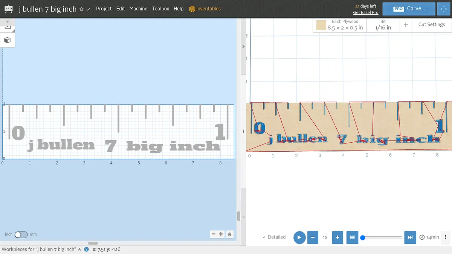Toggle units between inch and mm
This screenshot has height=254, width=452.
point(21,234)
